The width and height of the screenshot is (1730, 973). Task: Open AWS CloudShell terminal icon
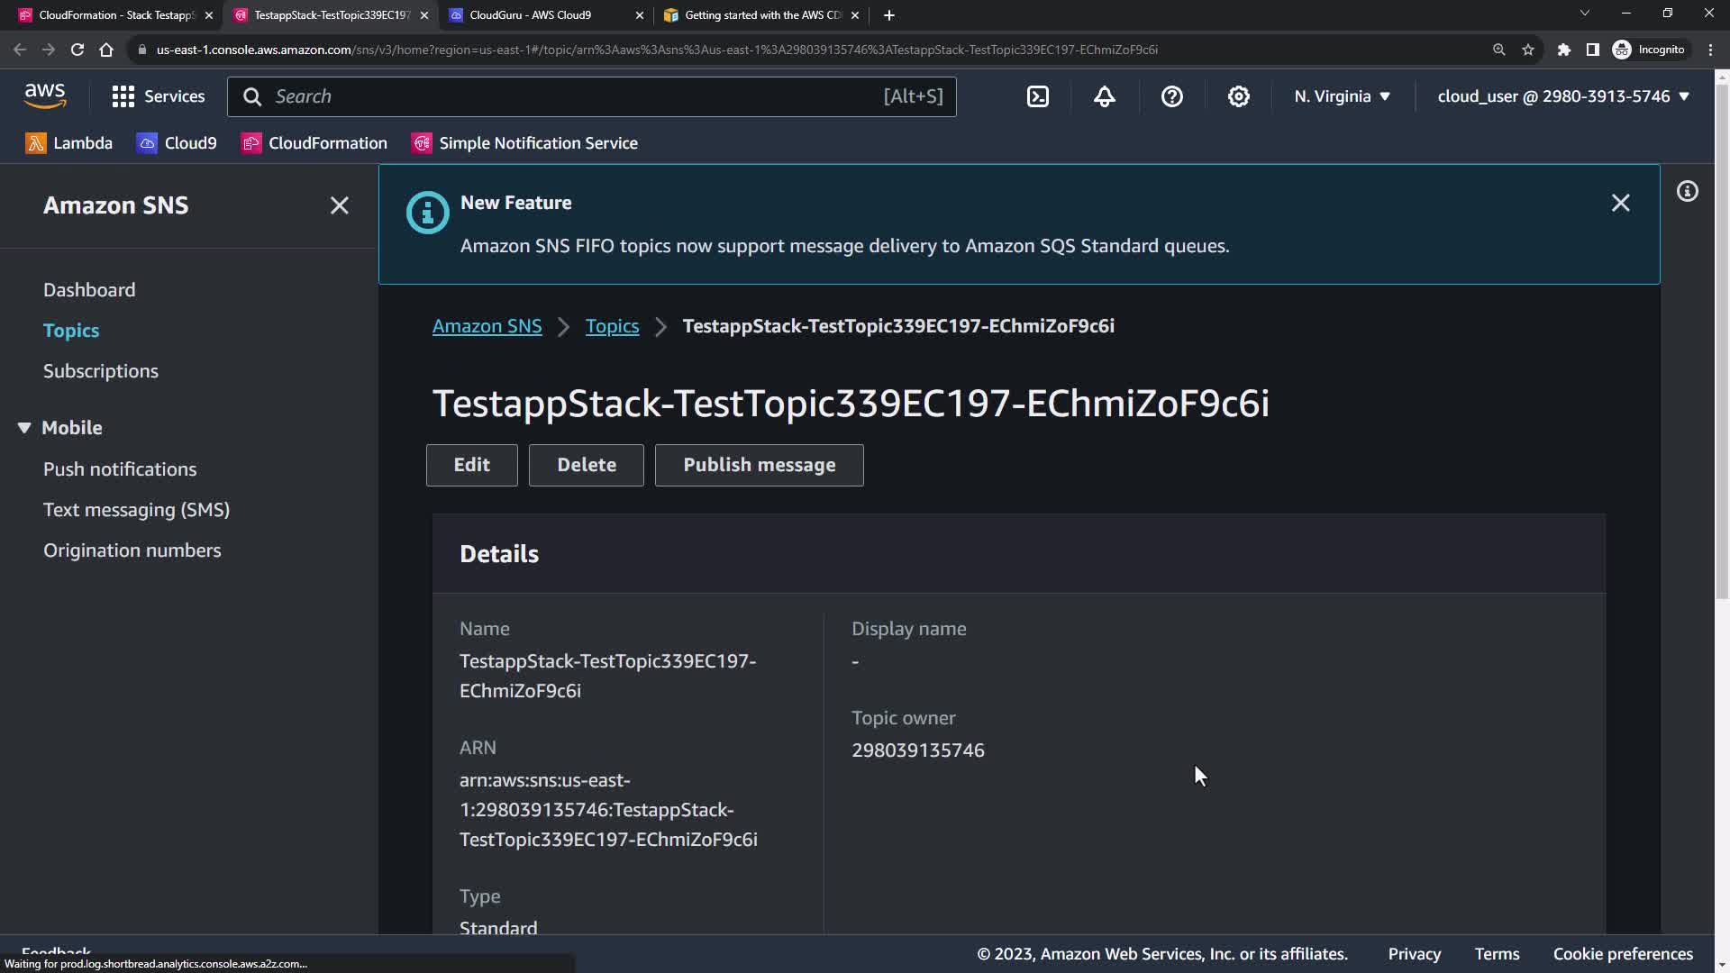(x=1038, y=96)
